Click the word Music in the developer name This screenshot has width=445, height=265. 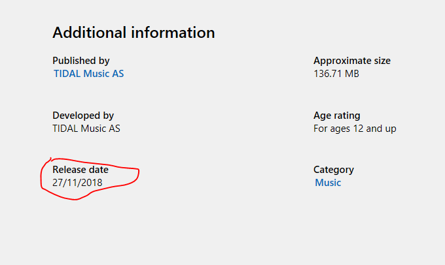tap(93, 129)
